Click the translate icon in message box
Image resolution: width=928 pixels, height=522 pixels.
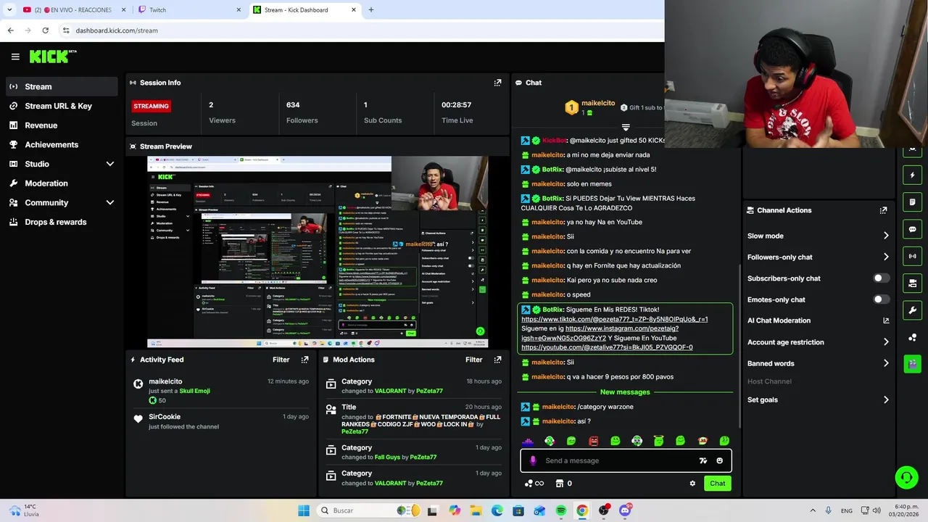pos(703,460)
